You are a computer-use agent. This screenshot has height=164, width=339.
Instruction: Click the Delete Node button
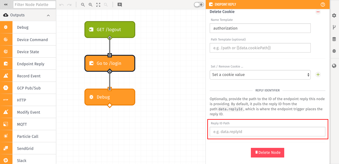pyautogui.click(x=268, y=152)
